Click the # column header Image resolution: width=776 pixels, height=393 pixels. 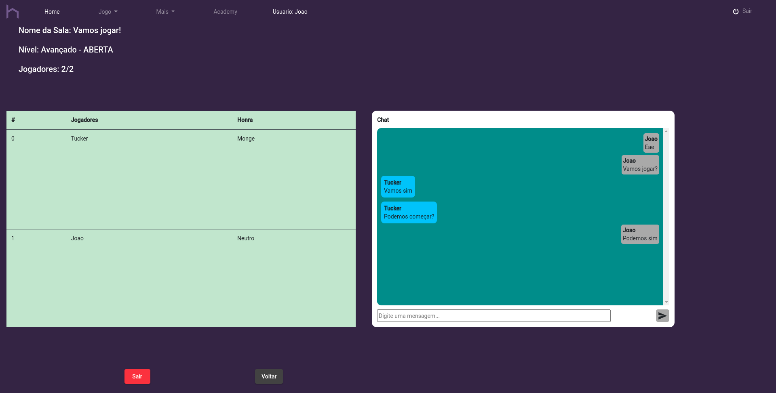coord(13,120)
